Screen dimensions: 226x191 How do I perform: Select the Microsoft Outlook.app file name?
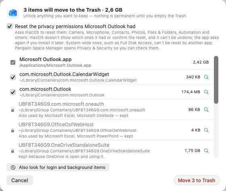point(46,60)
